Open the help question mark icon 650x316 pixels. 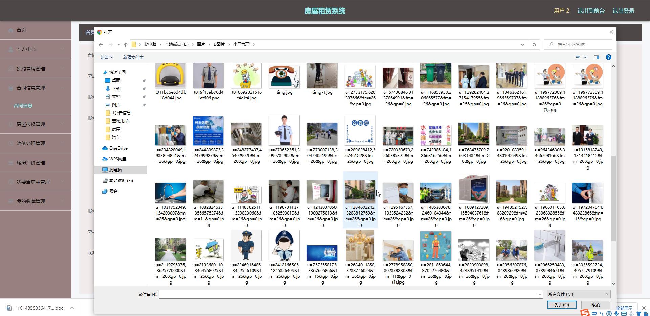pyautogui.click(x=608, y=57)
